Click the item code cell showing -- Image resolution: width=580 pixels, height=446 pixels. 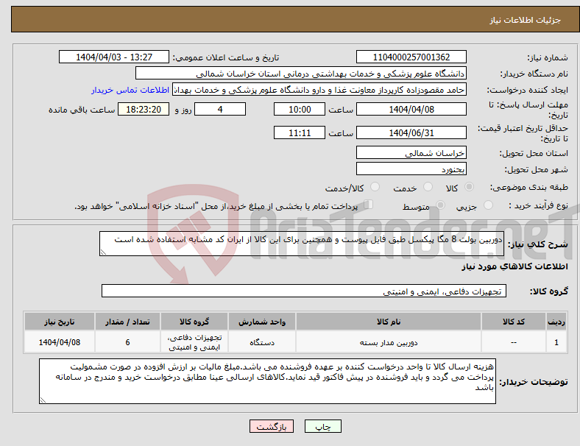514,342
